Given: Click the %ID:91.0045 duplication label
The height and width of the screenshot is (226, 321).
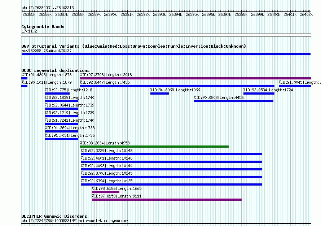Looking at the screenshot, I should tap(300, 82).
